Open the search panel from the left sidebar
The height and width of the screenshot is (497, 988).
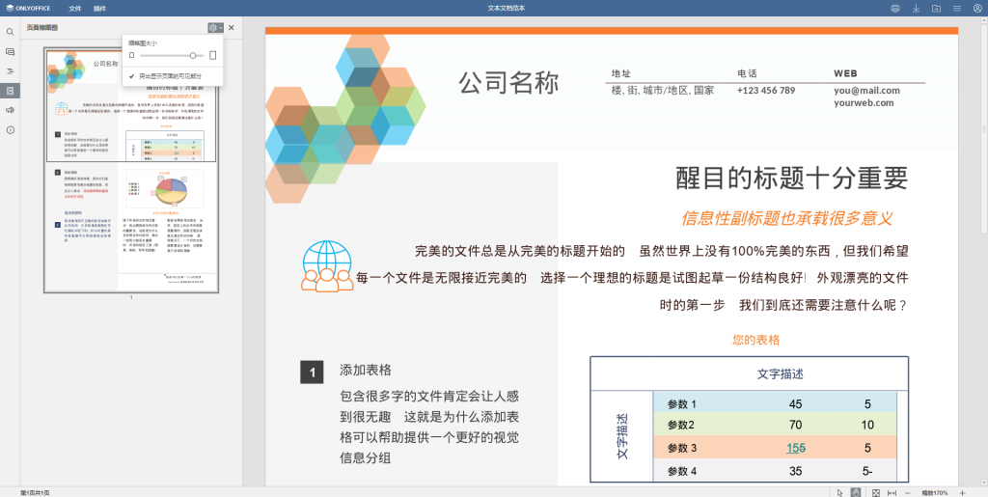(10, 32)
